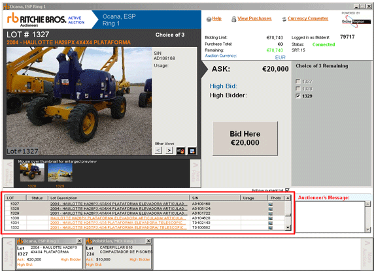Minimize the Ocana auction window
This screenshot has width=376, height=273.
pyautogui.click(x=356, y=7)
